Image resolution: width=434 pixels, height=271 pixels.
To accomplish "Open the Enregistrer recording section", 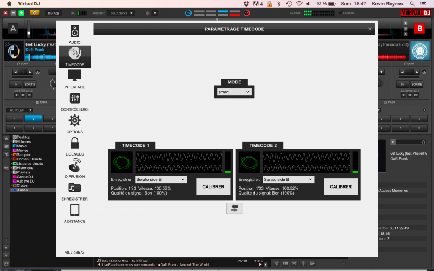I will pyautogui.click(x=74, y=191).
